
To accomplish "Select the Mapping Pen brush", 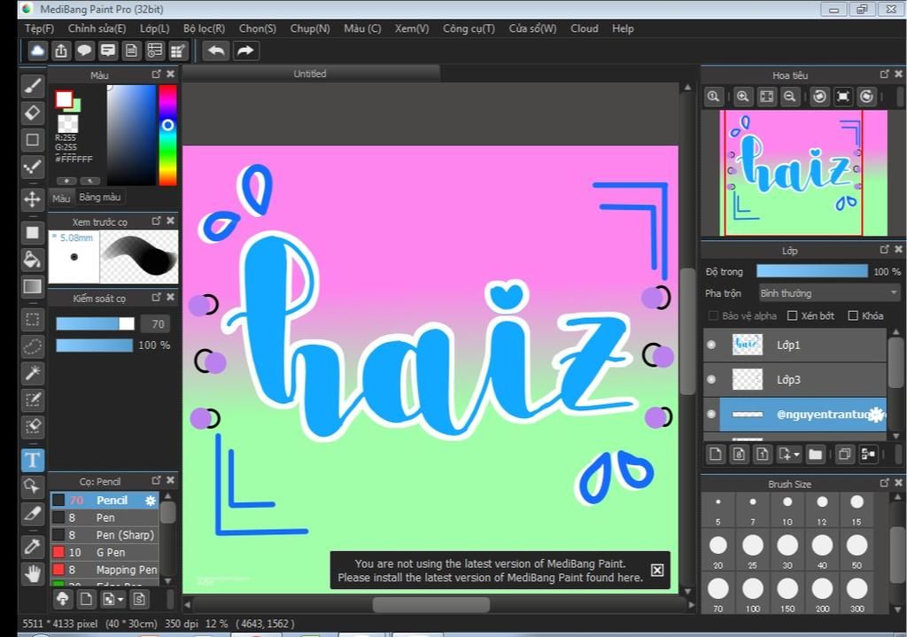I will pos(105,570).
